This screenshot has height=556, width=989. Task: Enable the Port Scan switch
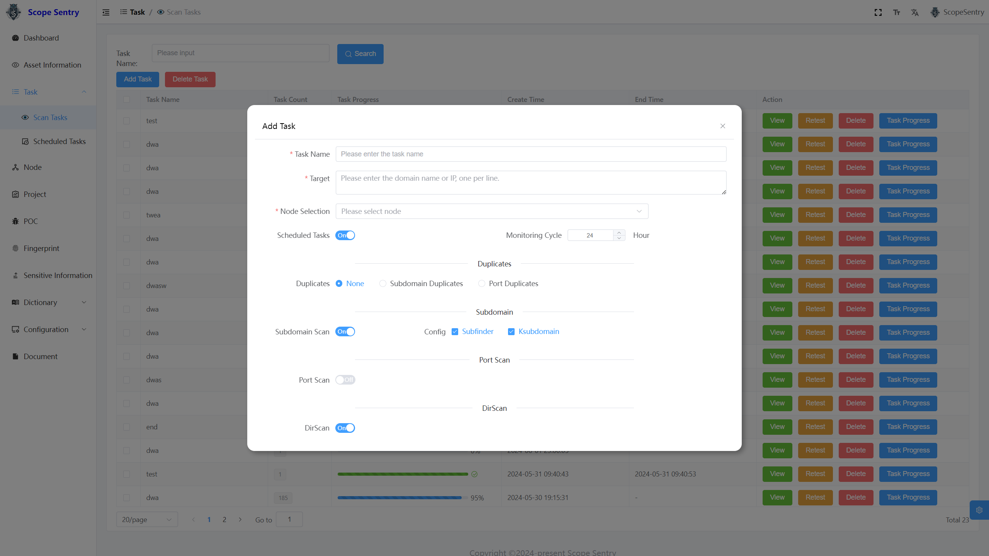(x=345, y=380)
